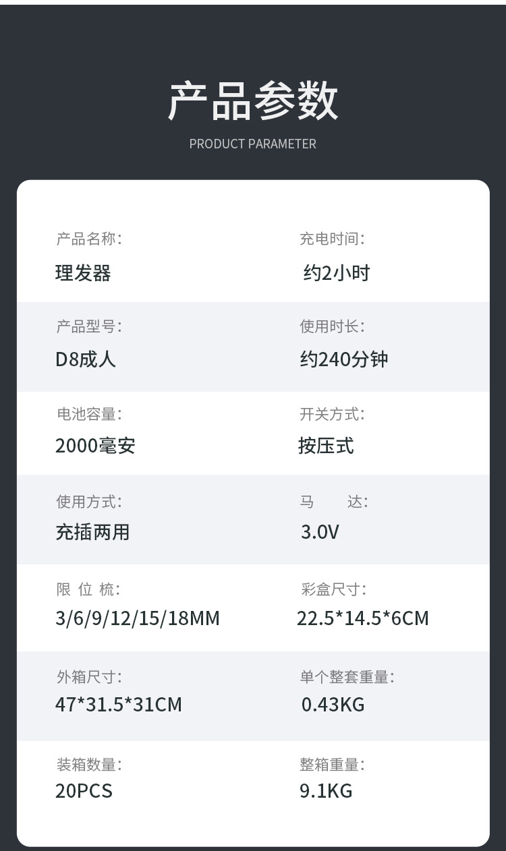Select the 充插两用 usage mode value
The image size is (506, 851).
[92, 532]
